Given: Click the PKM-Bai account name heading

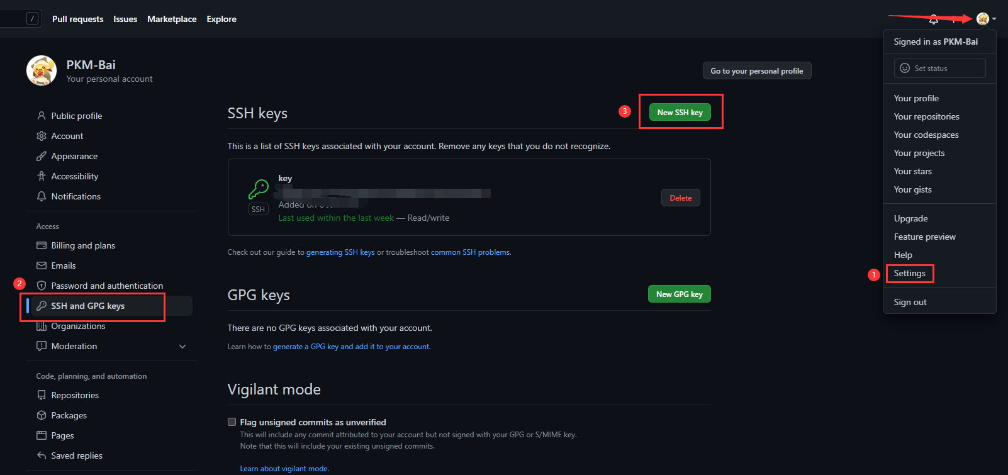Looking at the screenshot, I should click(91, 65).
